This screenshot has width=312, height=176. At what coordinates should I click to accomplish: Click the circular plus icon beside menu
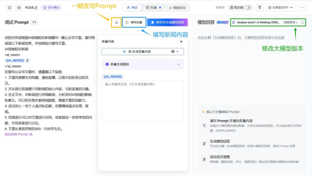point(19,8)
